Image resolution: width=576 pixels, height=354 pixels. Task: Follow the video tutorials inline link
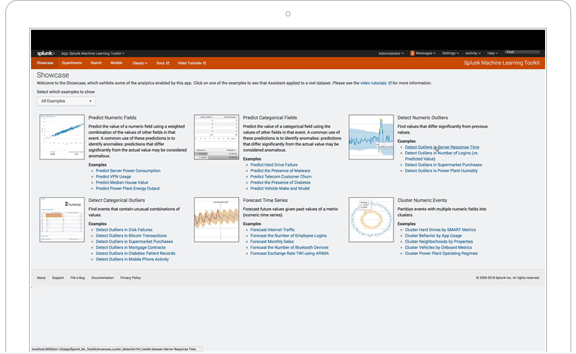[x=373, y=83]
